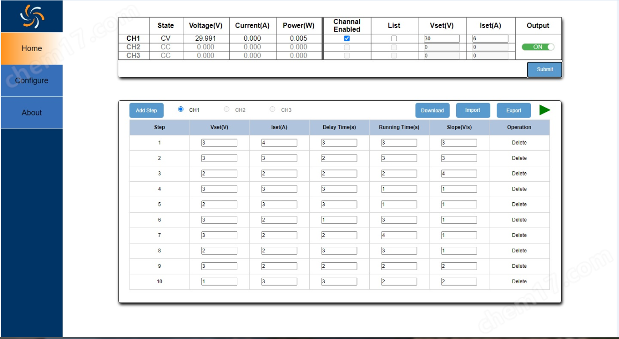619x339 pixels.
Task: Select the CH1 radio button
Action: 181,109
